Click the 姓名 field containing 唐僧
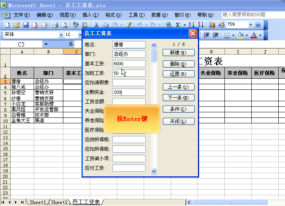Viewport: 285px width, 206px height. tap(129, 45)
